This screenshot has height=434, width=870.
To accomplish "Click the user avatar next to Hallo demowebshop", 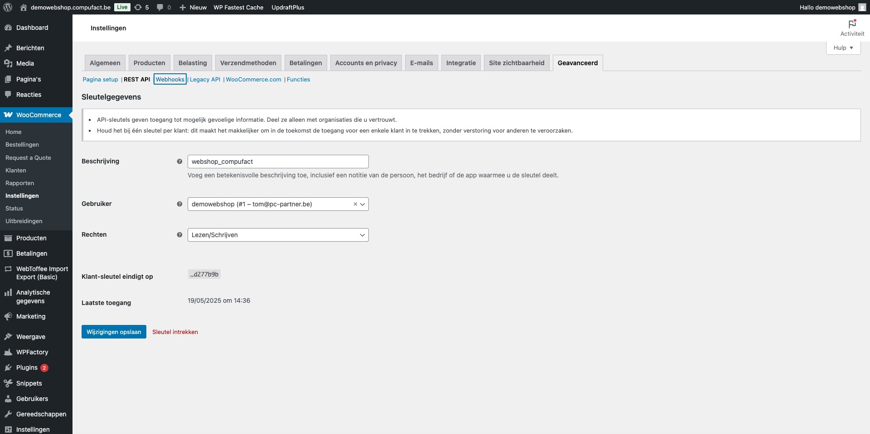I will [862, 7].
